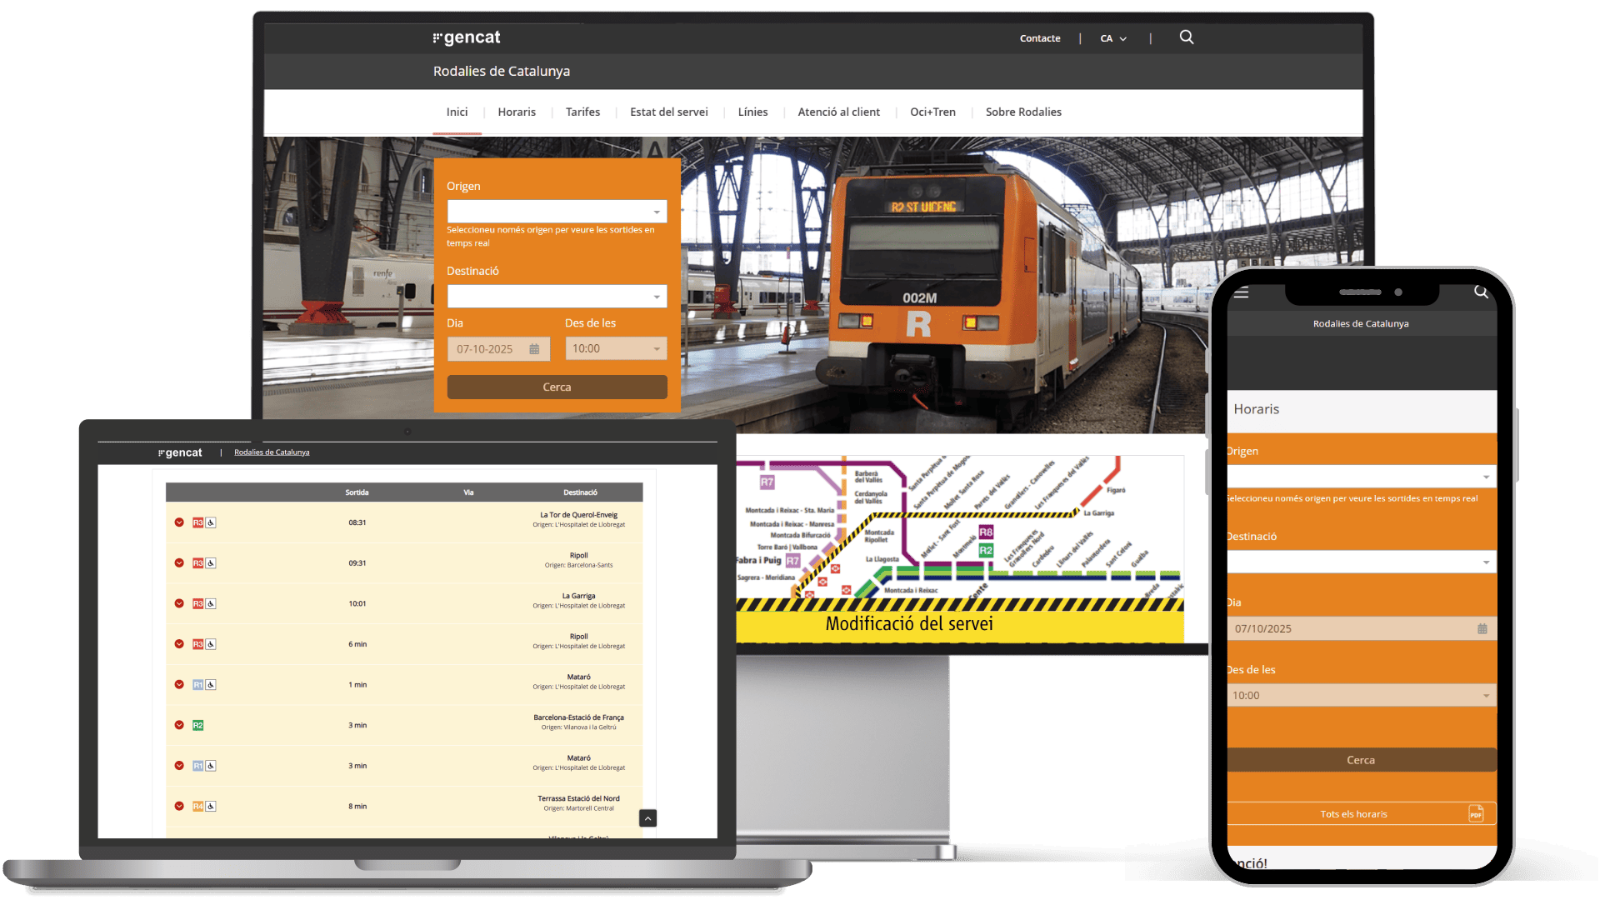The image size is (1600, 900).
Task: Click the gencat logo
Action: click(467, 37)
